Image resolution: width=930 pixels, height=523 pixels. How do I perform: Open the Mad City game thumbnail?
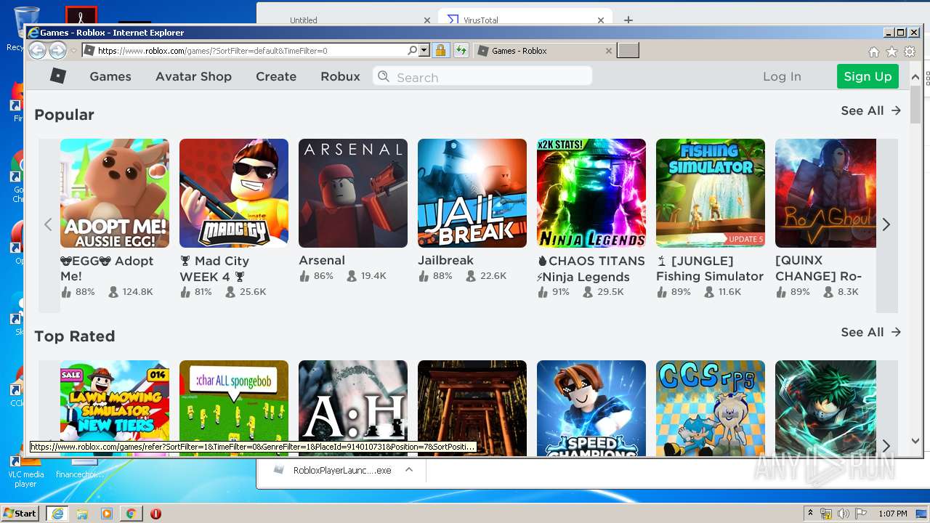234,193
